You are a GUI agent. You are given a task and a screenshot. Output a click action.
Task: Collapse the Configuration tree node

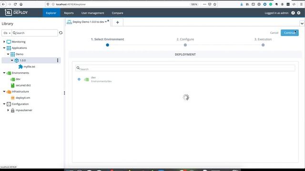click(4, 104)
